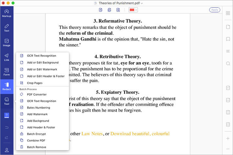The height and width of the screenshot is (155, 233).
Task: Click the '5. Expiatory Theory.' heading
Action: (x=118, y=92)
